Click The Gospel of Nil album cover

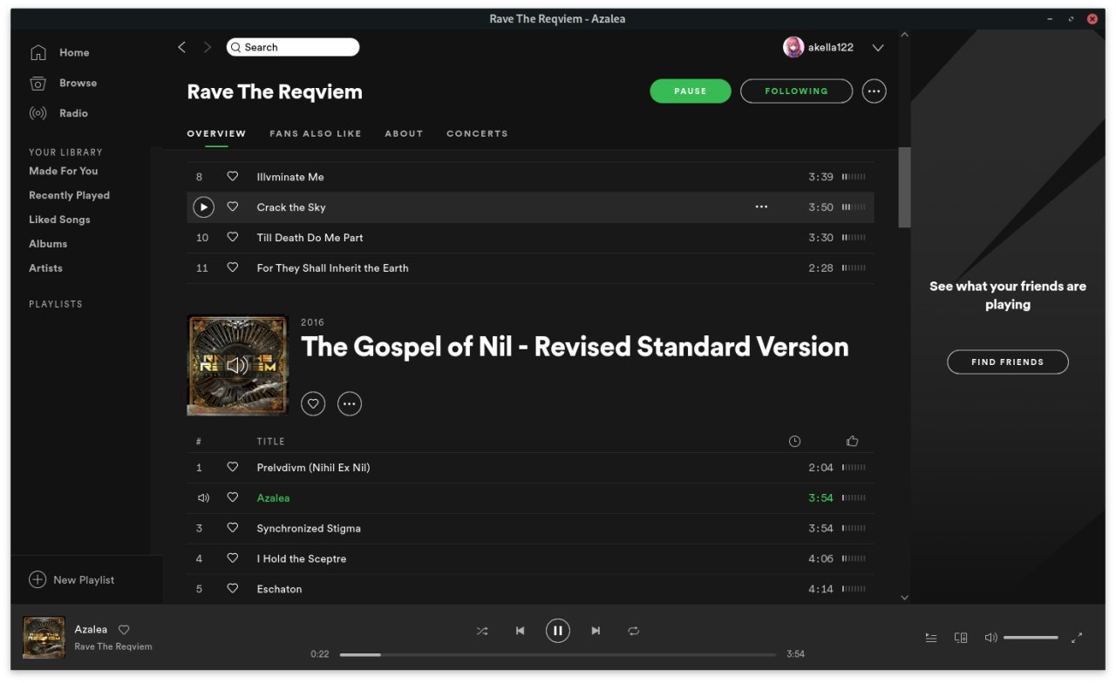point(238,365)
